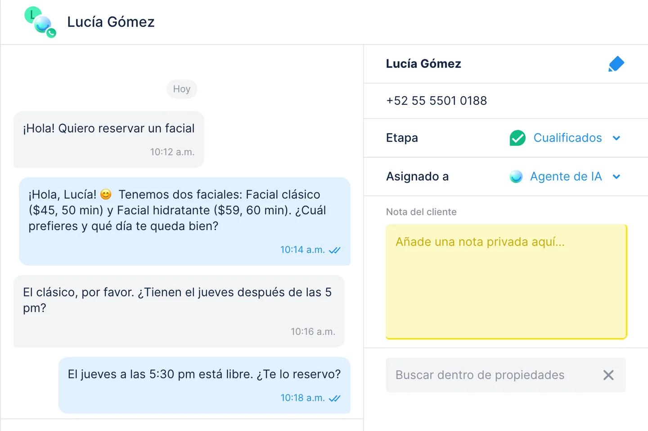This screenshot has height=431, width=648.
Task: Click the blue edit pencil icon
Action: (616, 64)
